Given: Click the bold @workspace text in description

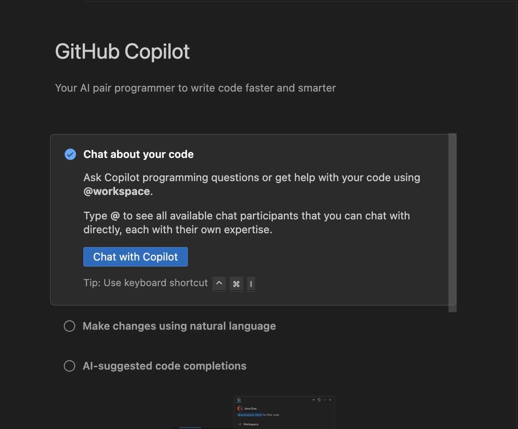Looking at the screenshot, I should coord(117,191).
